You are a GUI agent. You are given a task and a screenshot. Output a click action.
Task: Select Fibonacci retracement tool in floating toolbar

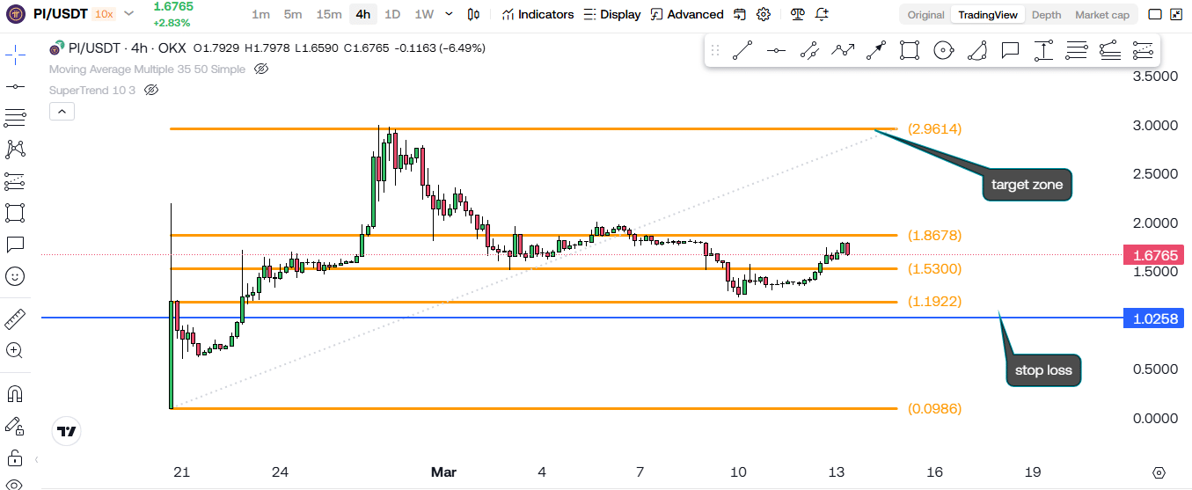pos(1077,51)
